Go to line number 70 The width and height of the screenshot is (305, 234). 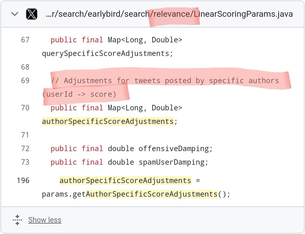(x=25, y=108)
